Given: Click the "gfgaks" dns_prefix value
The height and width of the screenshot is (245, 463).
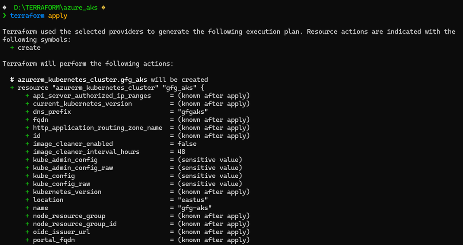Looking at the screenshot, I should coord(193,112).
